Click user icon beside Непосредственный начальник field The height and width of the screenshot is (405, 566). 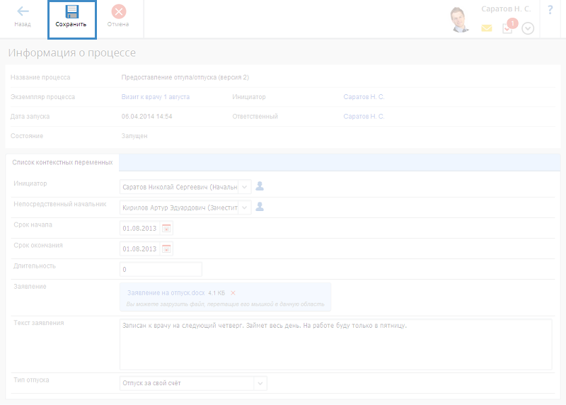click(260, 207)
